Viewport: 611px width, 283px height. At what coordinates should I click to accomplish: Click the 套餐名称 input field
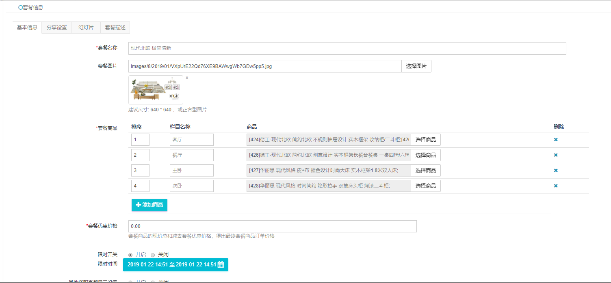(347, 48)
